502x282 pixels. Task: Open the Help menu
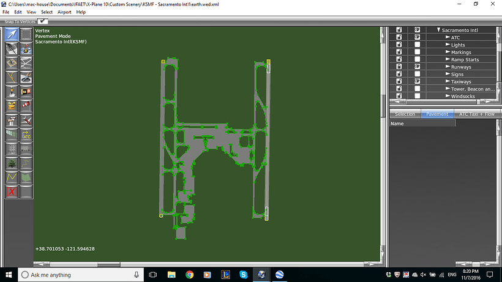pyautogui.click(x=81, y=12)
